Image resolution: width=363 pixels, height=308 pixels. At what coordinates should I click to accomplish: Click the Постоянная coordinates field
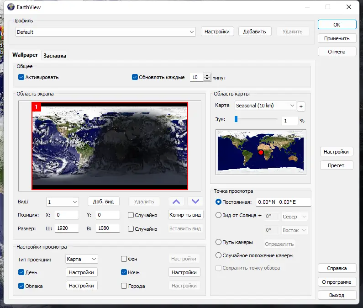click(x=284, y=202)
